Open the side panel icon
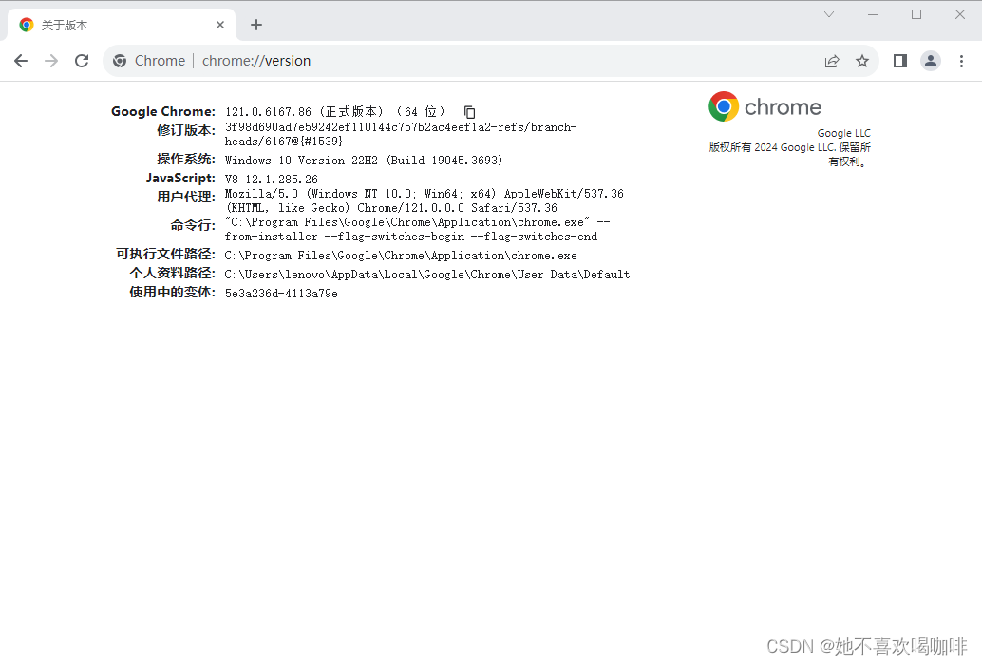This screenshot has width=982, height=665. [x=900, y=61]
